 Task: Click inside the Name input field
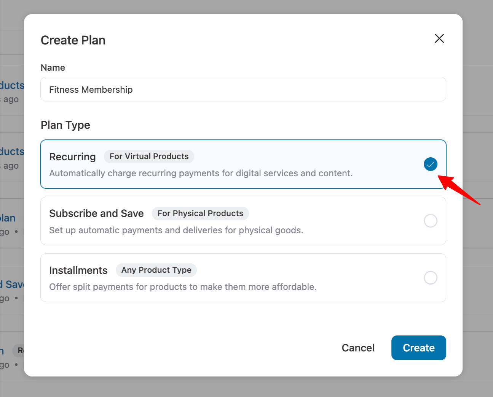click(x=243, y=89)
